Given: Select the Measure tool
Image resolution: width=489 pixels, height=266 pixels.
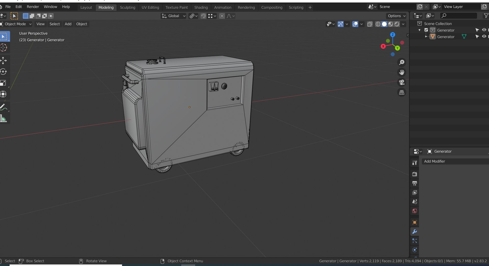Looking at the screenshot, I should click(4, 119).
